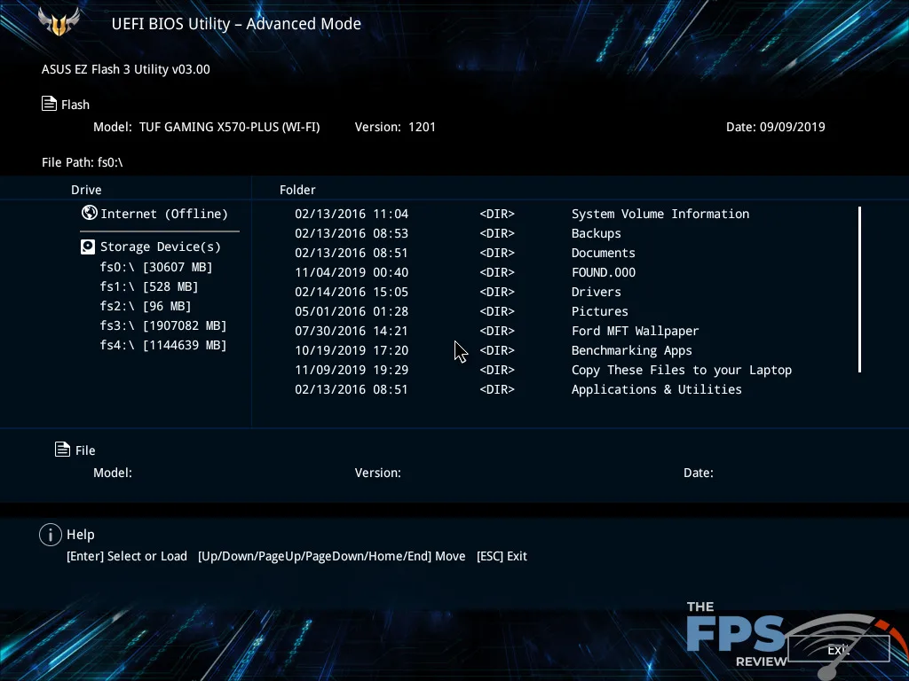
Task: Click the Internet globe icon
Action: (x=90, y=213)
